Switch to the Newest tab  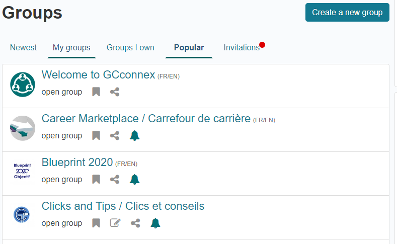pyautogui.click(x=23, y=48)
